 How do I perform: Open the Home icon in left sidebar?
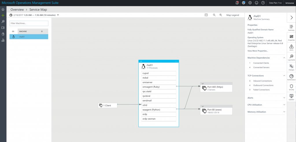pos(3,9)
